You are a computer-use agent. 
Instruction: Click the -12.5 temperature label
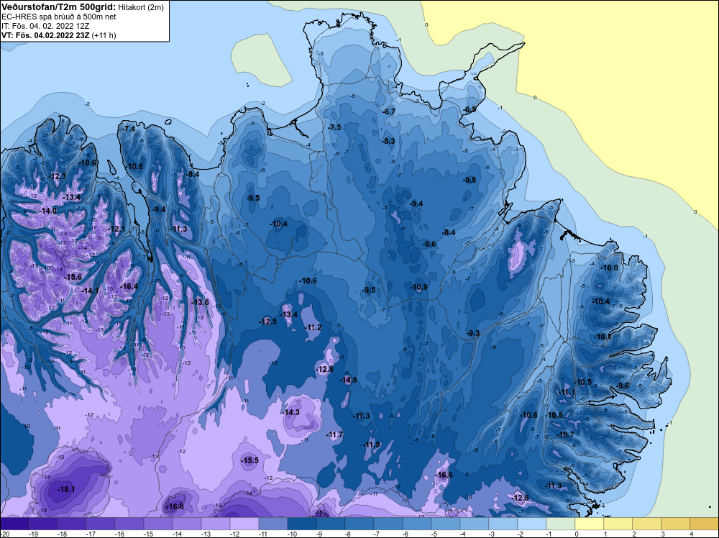click(x=267, y=322)
